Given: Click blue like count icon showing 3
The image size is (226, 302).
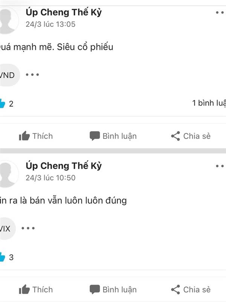Looking at the screenshot, I should coord(2,257).
